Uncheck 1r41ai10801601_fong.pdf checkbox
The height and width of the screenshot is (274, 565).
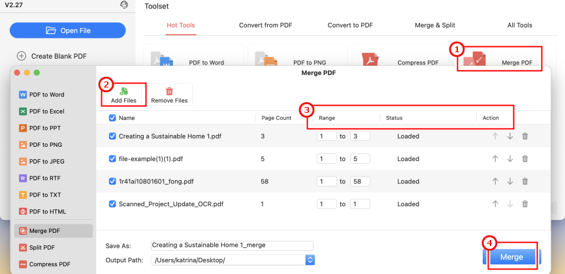tap(112, 181)
